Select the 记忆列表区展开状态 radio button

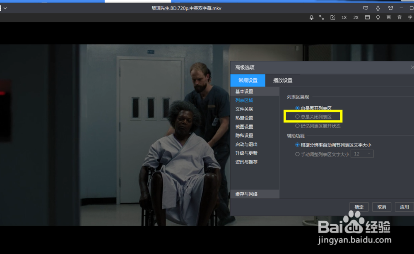tap(297, 126)
